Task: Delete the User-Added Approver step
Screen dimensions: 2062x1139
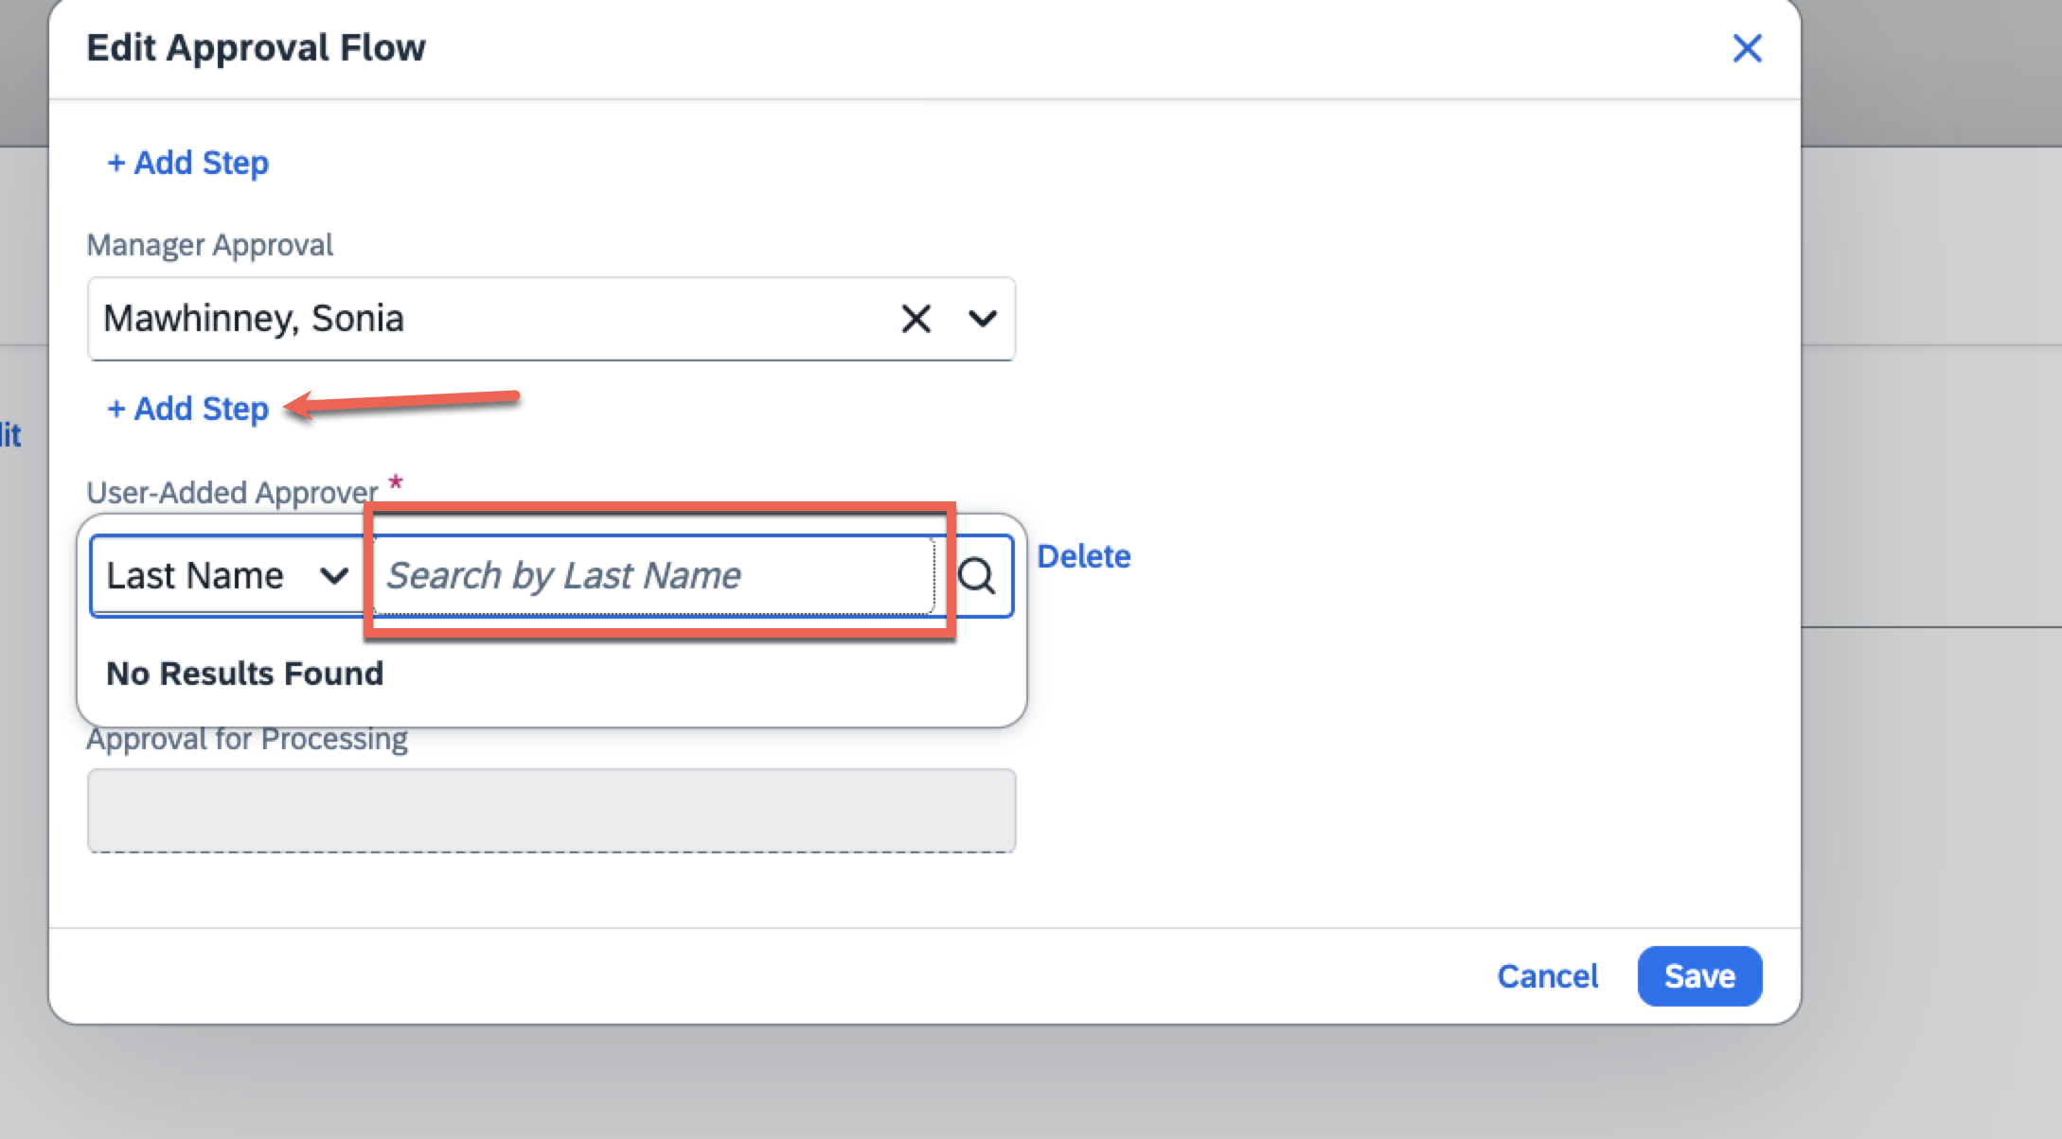Action: 1083,556
